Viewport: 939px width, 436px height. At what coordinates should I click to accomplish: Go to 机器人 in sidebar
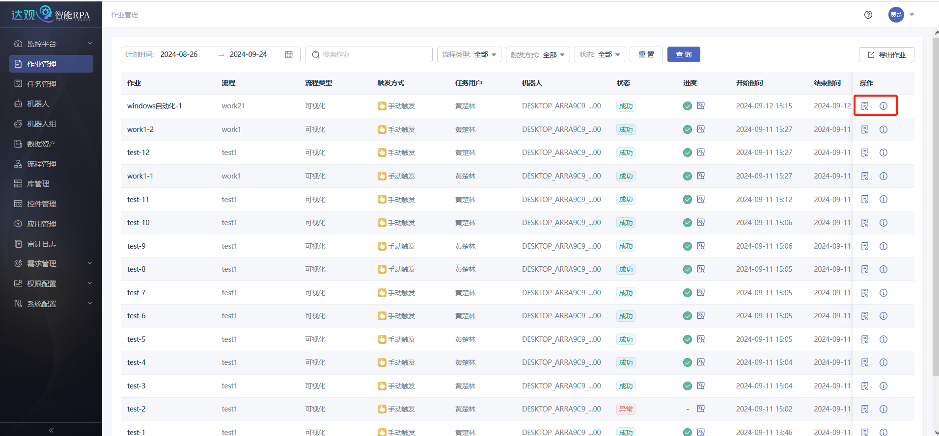(51, 103)
